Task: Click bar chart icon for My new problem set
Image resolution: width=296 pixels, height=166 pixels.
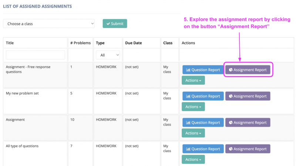Action: [x=188, y=96]
